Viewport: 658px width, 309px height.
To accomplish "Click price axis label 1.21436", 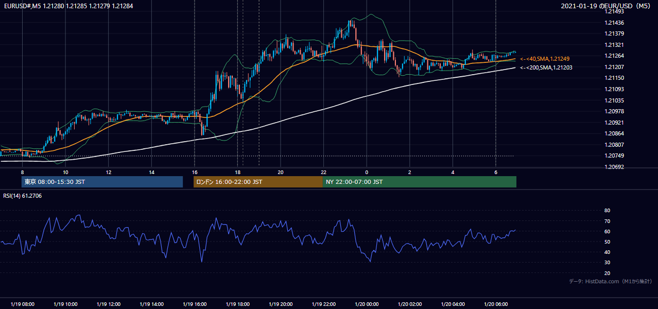I will tap(614, 23).
